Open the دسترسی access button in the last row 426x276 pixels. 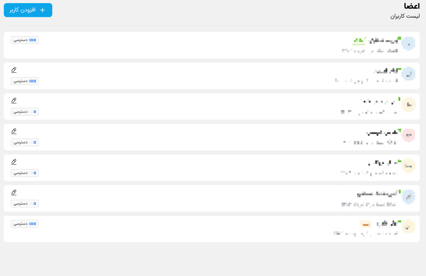[25, 224]
